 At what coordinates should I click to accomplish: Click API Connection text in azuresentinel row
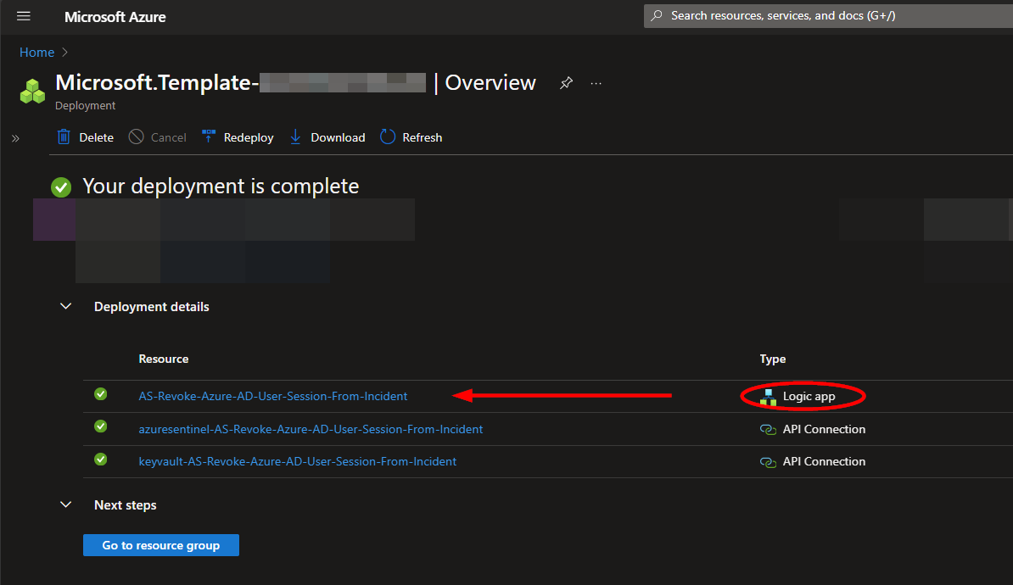pyautogui.click(x=825, y=429)
